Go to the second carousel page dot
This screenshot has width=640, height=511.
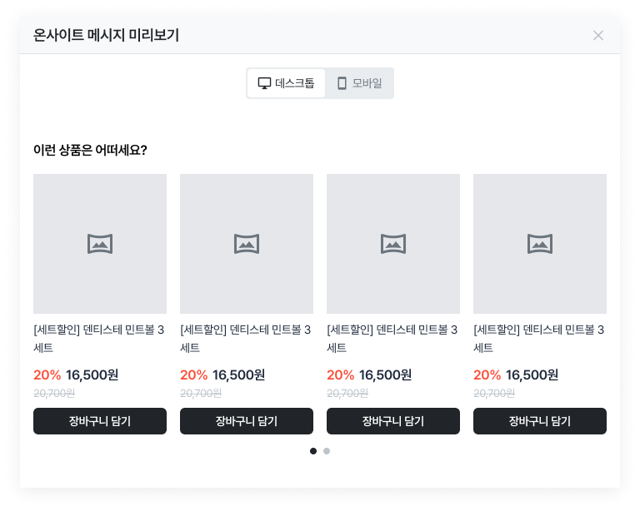[x=327, y=451]
